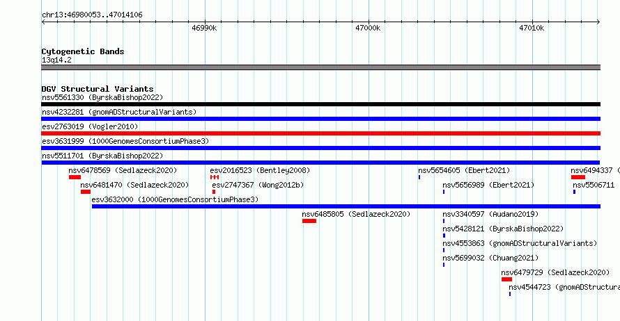Click the nsv5561330 (ByrskaBishop2022) label
Screen dimensions: 620x321
(102, 97)
